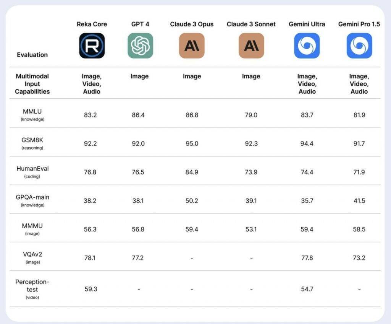The width and height of the screenshot is (391, 324).
Task: Click Reka Core Perception-test score 59.3
Action: pos(90,289)
